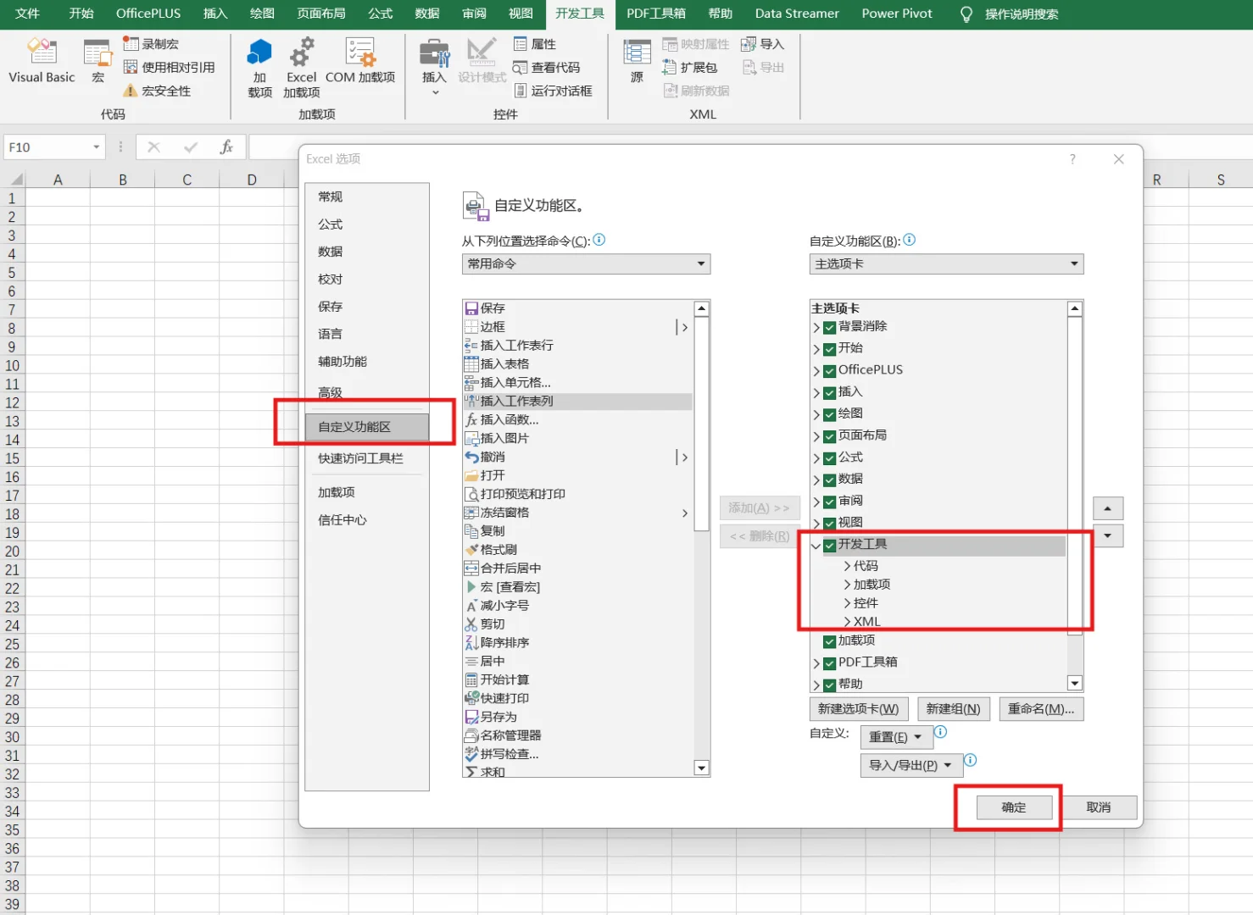Click the fx insert function icon
The width and height of the screenshot is (1253, 915).
[226, 147]
